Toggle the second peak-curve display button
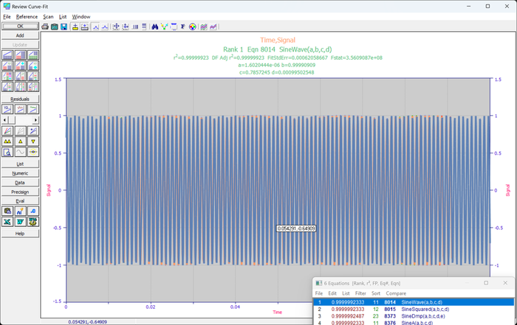Screen dimensions: 517x325 (105, 27)
